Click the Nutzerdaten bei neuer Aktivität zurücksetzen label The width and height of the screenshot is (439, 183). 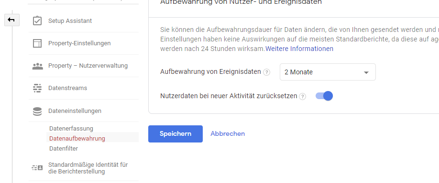click(x=229, y=96)
